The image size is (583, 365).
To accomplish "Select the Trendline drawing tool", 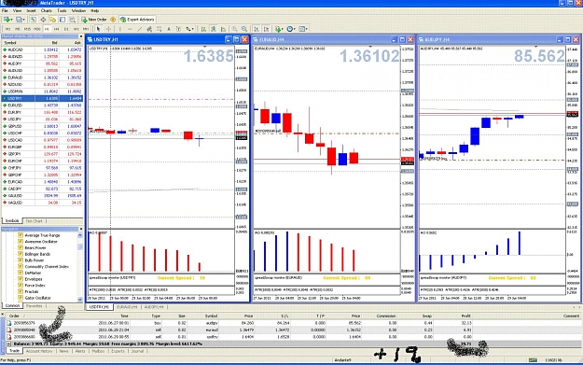I will tap(139, 29).
